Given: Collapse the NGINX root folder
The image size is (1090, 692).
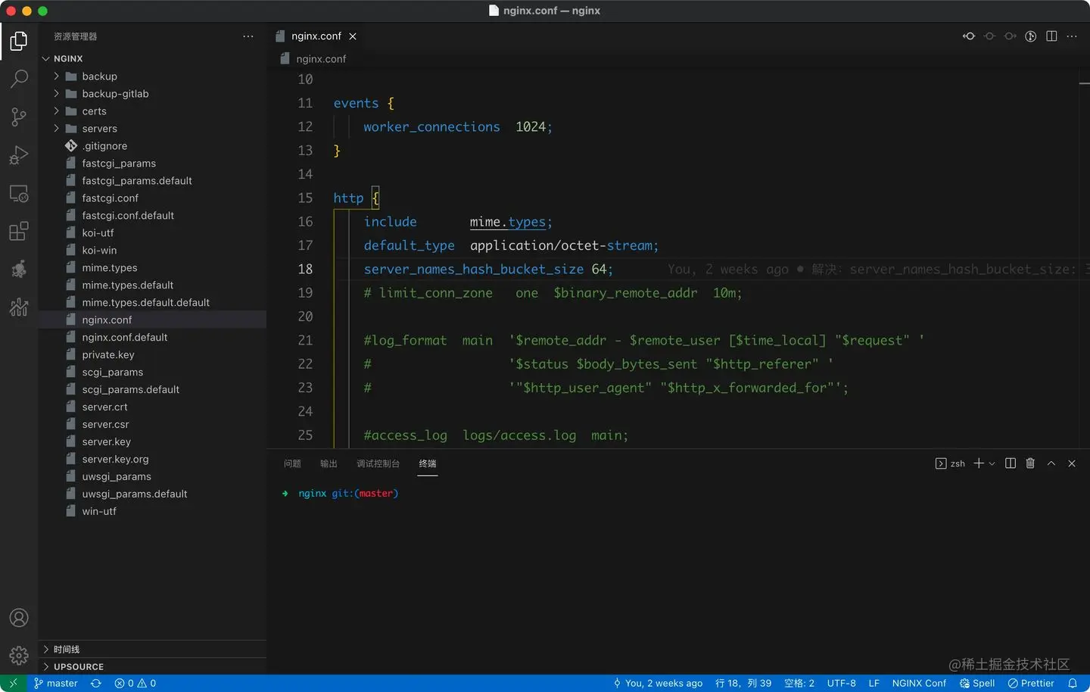Looking at the screenshot, I should coord(152,58).
